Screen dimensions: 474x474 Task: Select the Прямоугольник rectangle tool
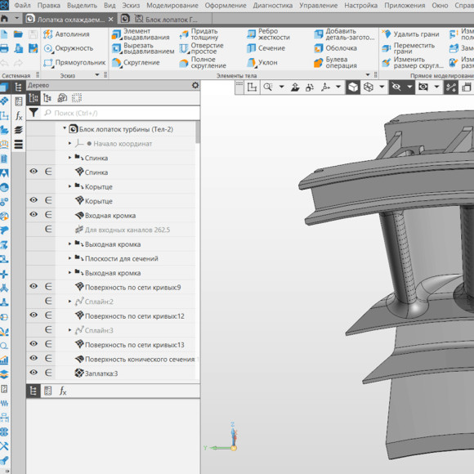point(74,63)
